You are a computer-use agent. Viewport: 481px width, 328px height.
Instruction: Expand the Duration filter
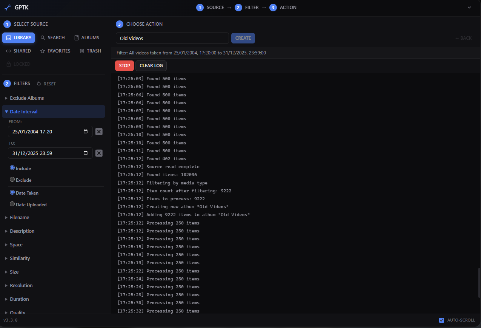54,299
